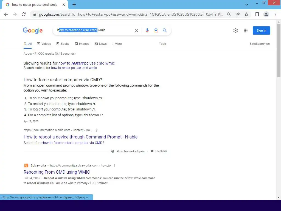Search by image with camera icon
This screenshot has height=211, width=281.
tap(156, 30)
